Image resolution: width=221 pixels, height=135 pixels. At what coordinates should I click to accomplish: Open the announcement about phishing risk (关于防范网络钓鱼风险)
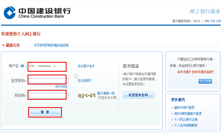click(x=51, y=45)
